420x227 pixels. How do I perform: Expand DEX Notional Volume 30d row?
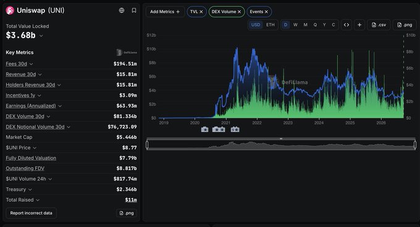[69, 127]
